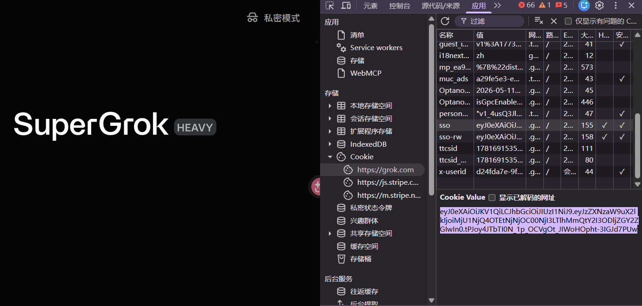Show the 66 errors counter
This screenshot has height=306, width=642.
pyautogui.click(x=526, y=5)
